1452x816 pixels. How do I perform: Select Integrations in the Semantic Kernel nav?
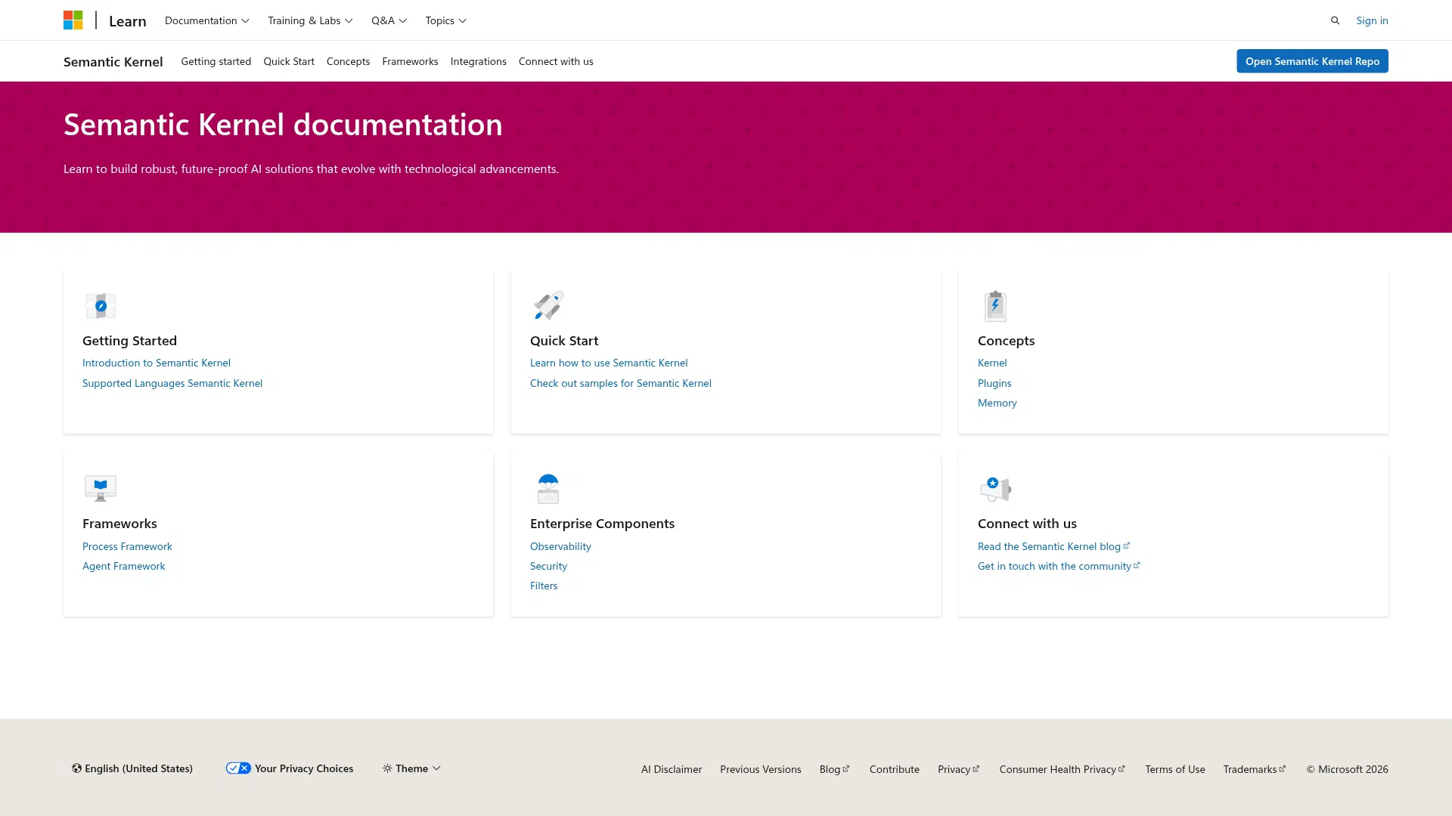478,61
